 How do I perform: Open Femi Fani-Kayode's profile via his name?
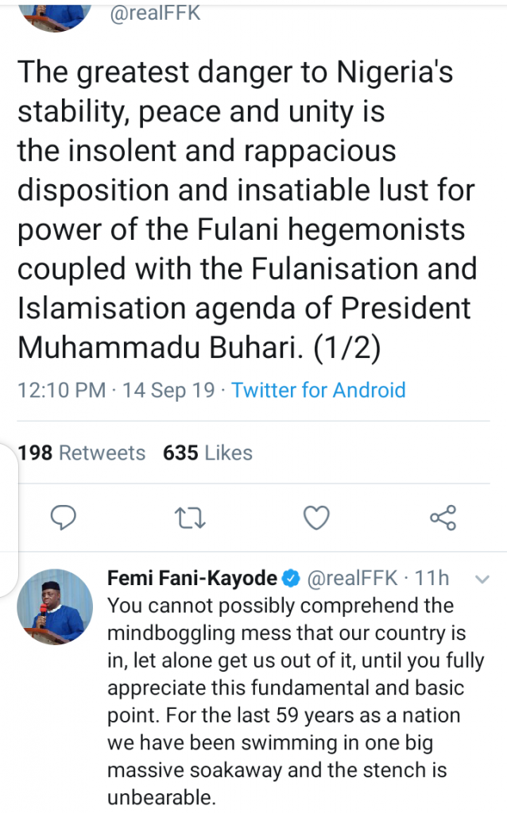(192, 580)
